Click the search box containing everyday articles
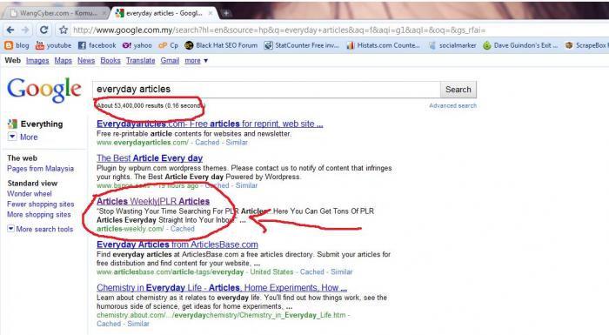 [266, 90]
